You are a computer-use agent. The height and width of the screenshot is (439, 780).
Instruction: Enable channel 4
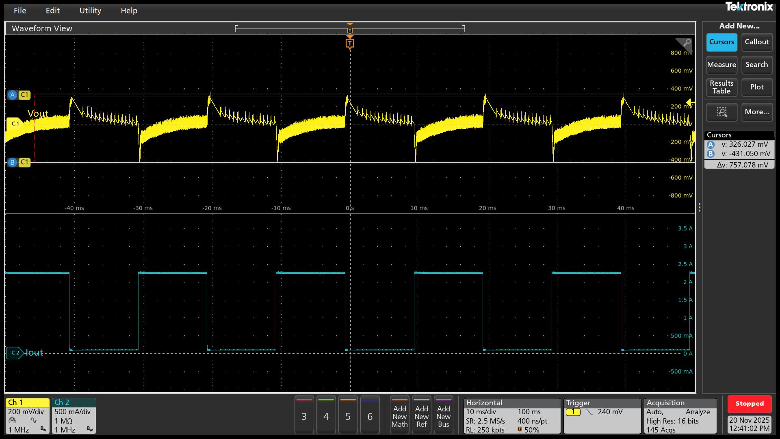pos(326,415)
